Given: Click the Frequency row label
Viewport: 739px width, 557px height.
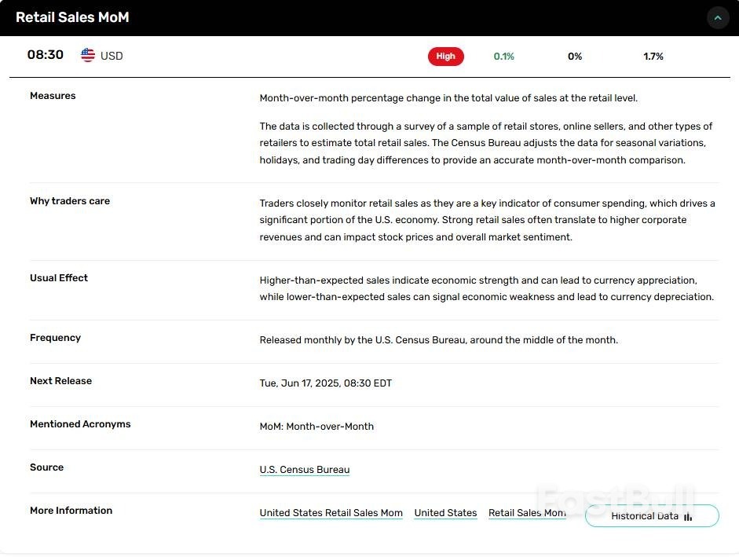Looking at the screenshot, I should [x=55, y=338].
